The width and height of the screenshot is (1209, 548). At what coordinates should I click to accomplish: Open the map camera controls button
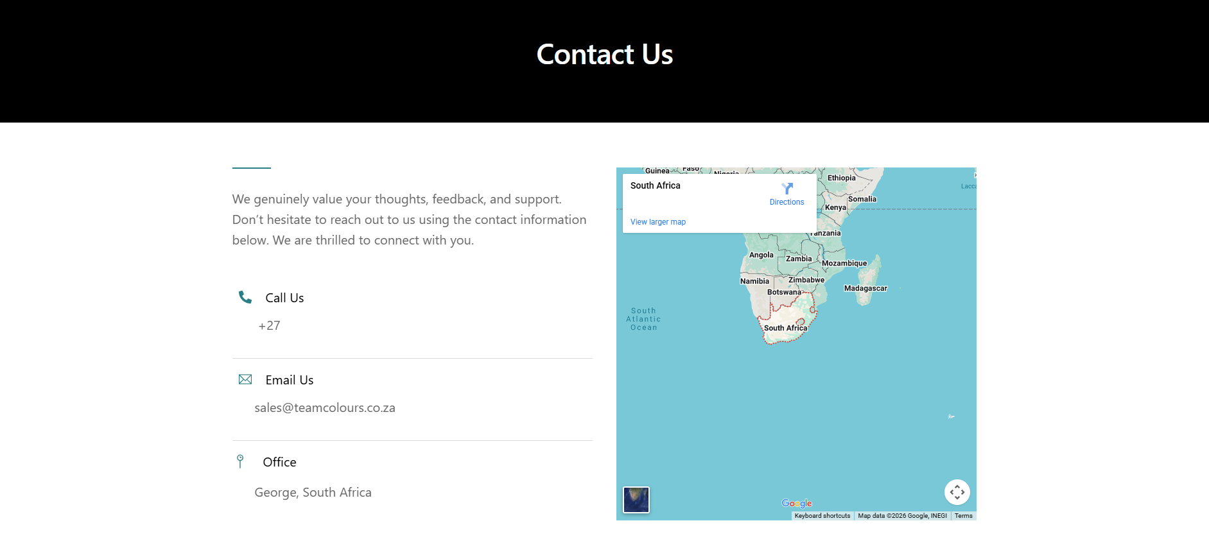(957, 492)
